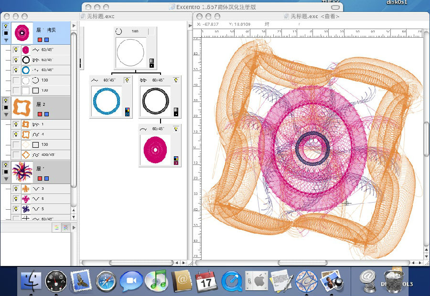Click the blue swatch on the top copy layer
The width and height of the screenshot is (430, 296).
(46, 41)
